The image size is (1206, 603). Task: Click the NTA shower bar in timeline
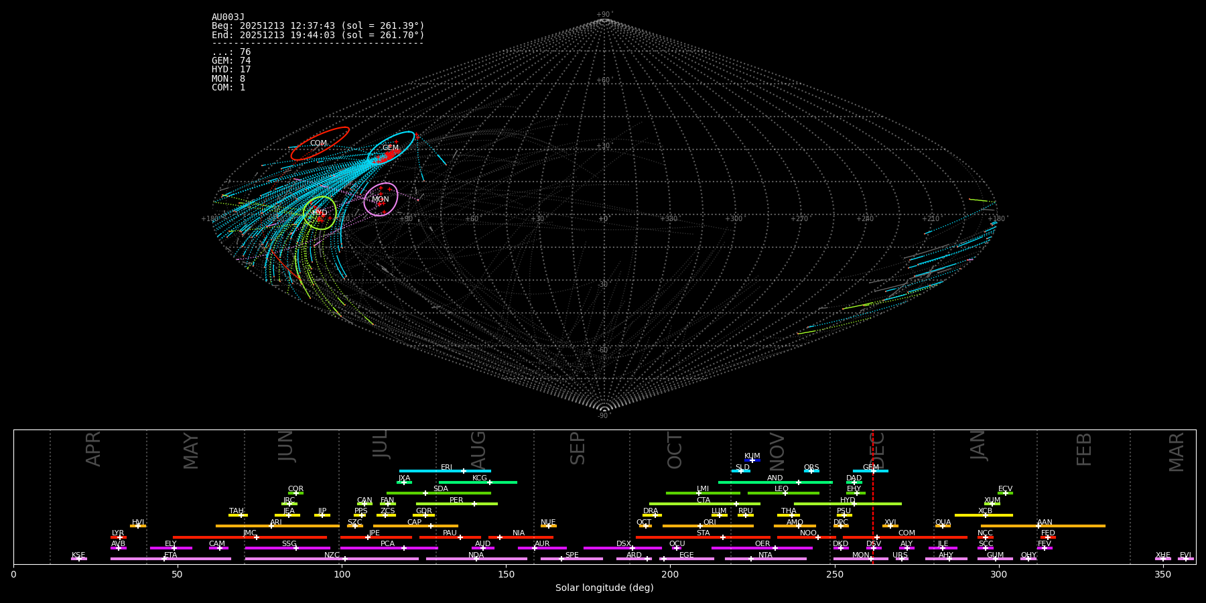point(765,559)
